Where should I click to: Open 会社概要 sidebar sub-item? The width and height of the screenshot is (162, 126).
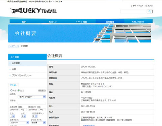27,63
